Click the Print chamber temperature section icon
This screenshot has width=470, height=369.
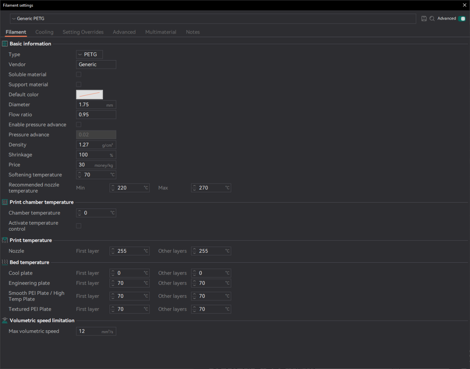(x=5, y=202)
